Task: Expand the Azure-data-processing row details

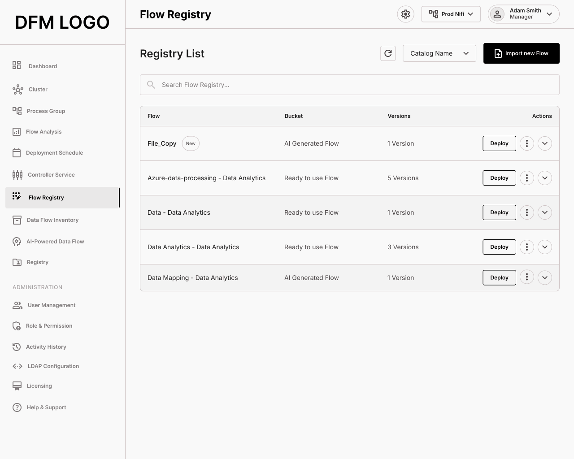Action: pyautogui.click(x=545, y=178)
